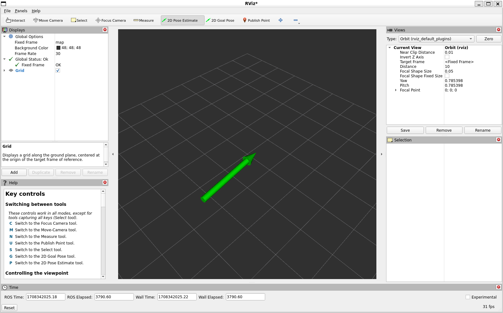This screenshot has width=503, height=313.
Task: Choose the Select tool in toolbar
Action: pyautogui.click(x=79, y=20)
